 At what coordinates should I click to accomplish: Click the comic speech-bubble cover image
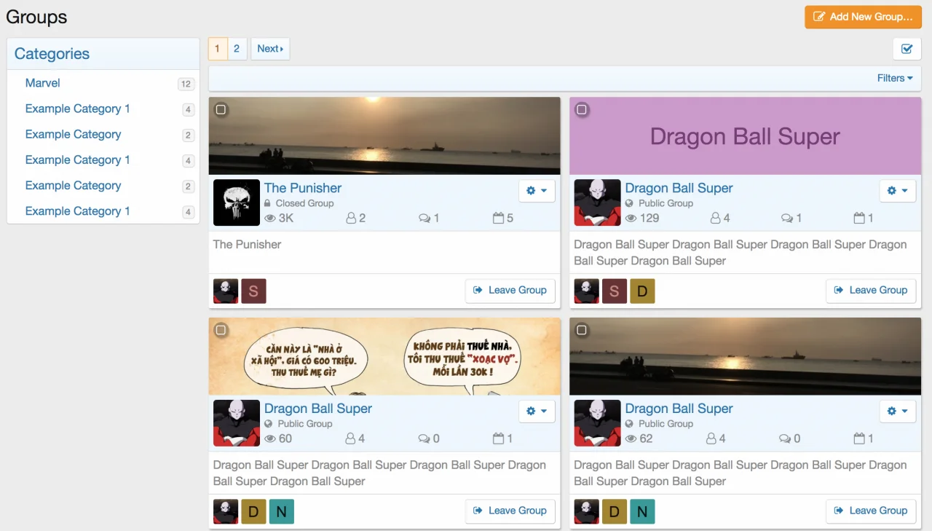[384, 357]
